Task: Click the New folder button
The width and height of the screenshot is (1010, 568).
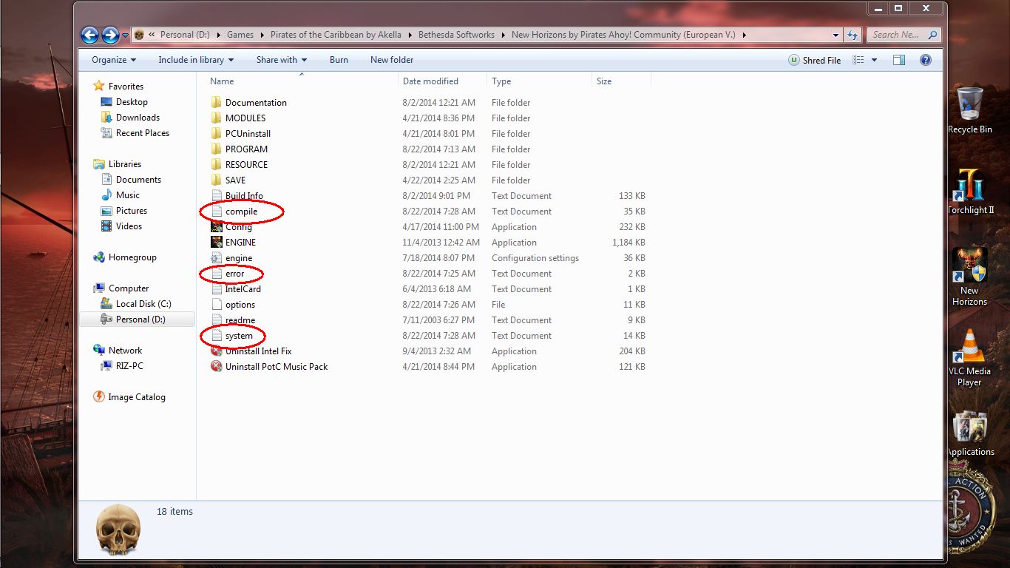Action: point(392,60)
